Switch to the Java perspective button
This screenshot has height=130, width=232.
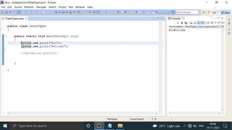click(225, 13)
